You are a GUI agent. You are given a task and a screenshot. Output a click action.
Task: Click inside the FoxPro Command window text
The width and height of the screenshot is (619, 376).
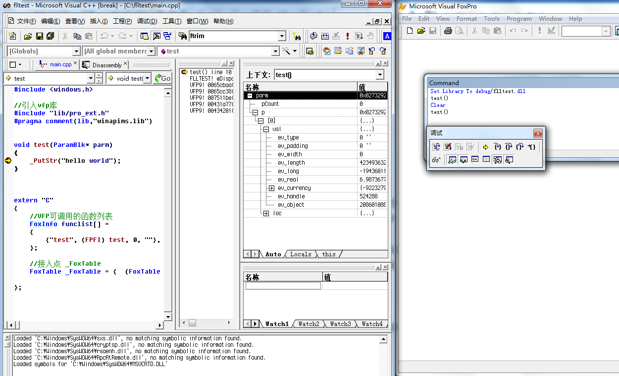point(522,119)
